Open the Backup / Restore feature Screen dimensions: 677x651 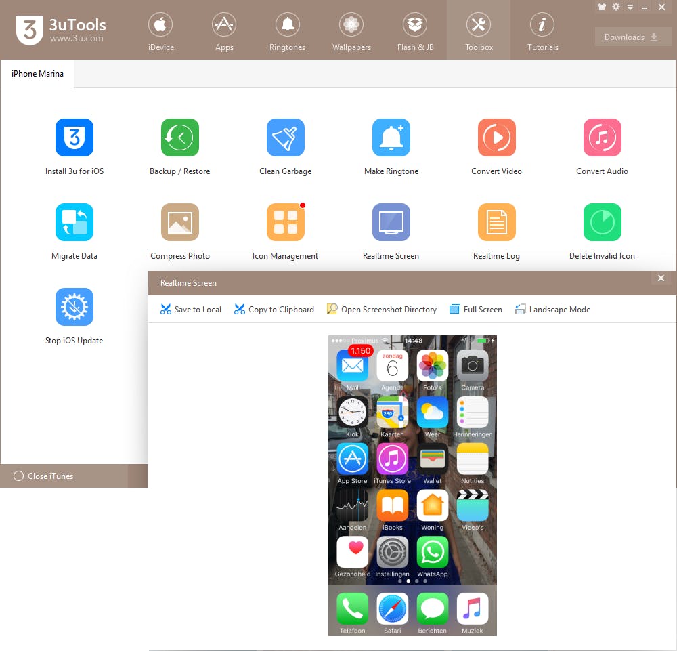tap(179, 146)
